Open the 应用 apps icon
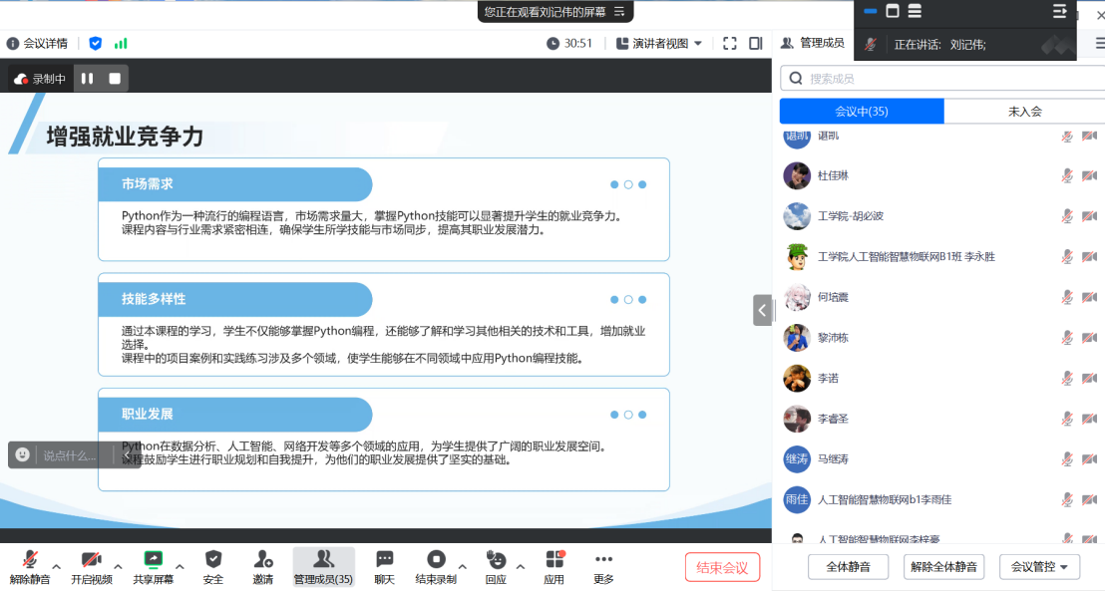This screenshot has width=1105, height=591. (553, 561)
